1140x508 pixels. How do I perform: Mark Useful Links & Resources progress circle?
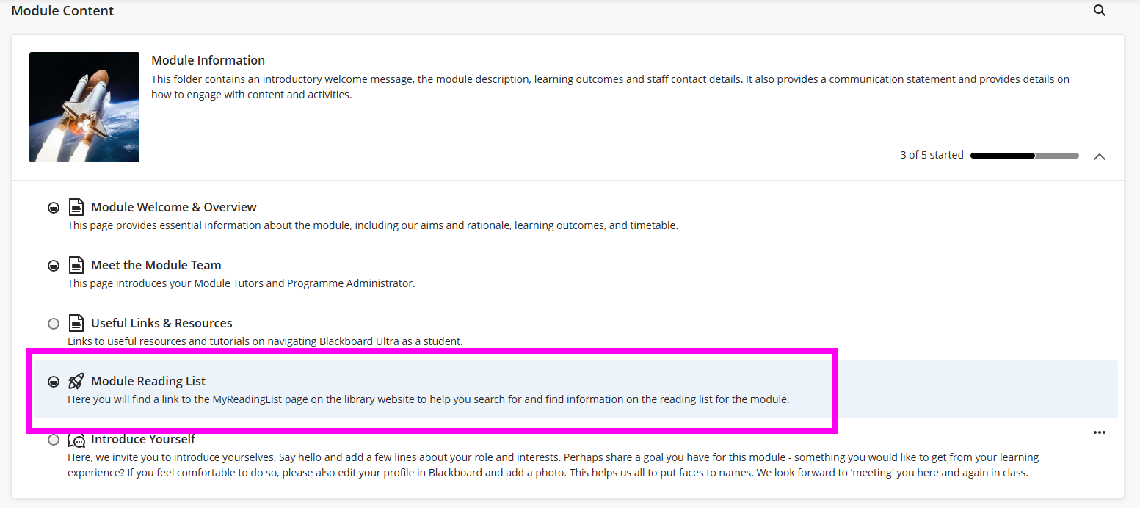pos(54,324)
